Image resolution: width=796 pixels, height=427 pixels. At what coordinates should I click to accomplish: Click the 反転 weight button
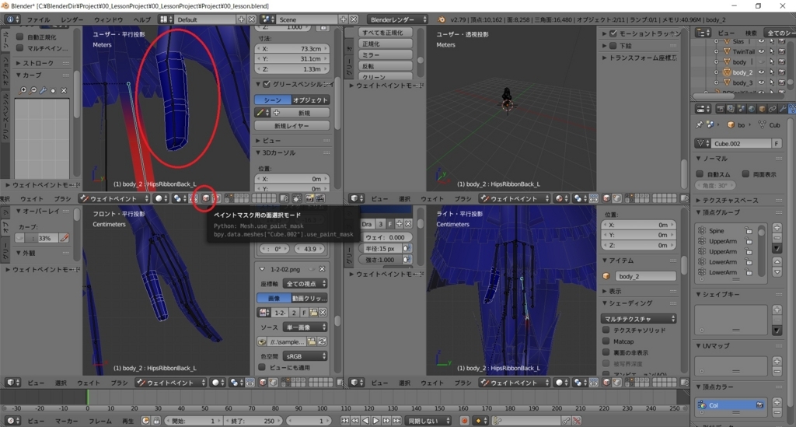[x=386, y=66]
